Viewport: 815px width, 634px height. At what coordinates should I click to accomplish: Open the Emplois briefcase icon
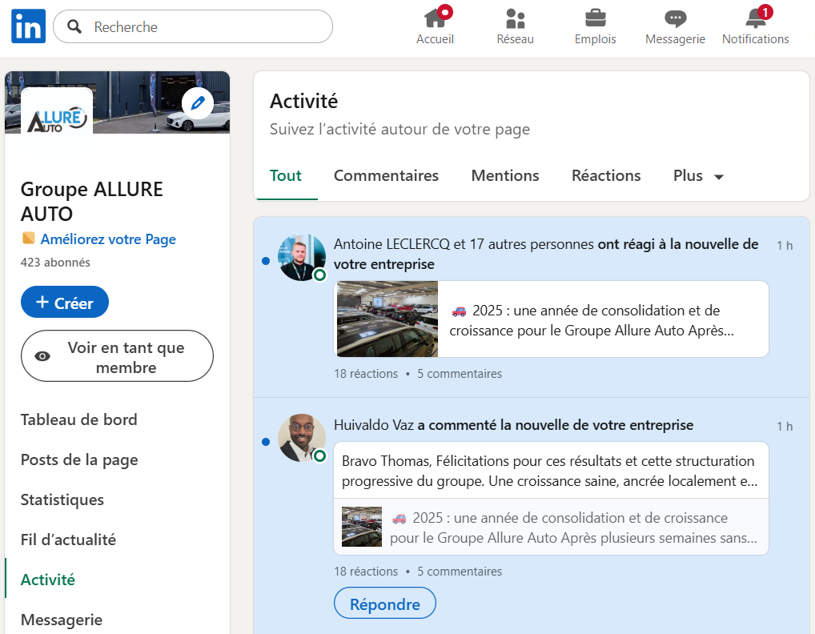(x=595, y=18)
